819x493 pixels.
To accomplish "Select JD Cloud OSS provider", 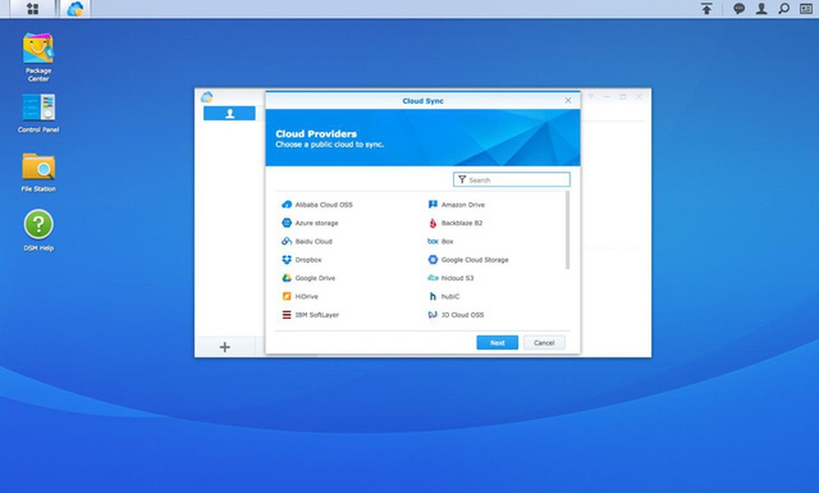I will pyautogui.click(x=456, y=315).
